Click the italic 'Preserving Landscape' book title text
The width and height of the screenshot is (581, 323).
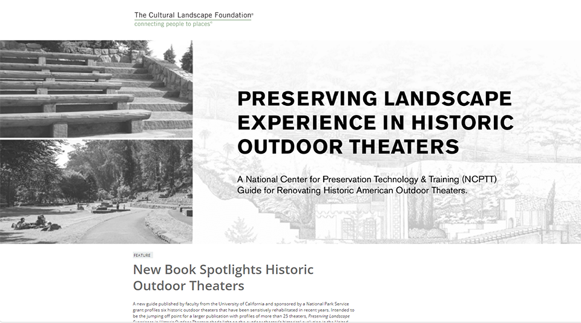(329, 316)
